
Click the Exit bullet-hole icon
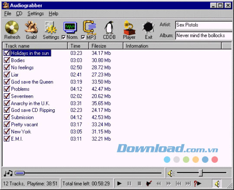[148, 28]
